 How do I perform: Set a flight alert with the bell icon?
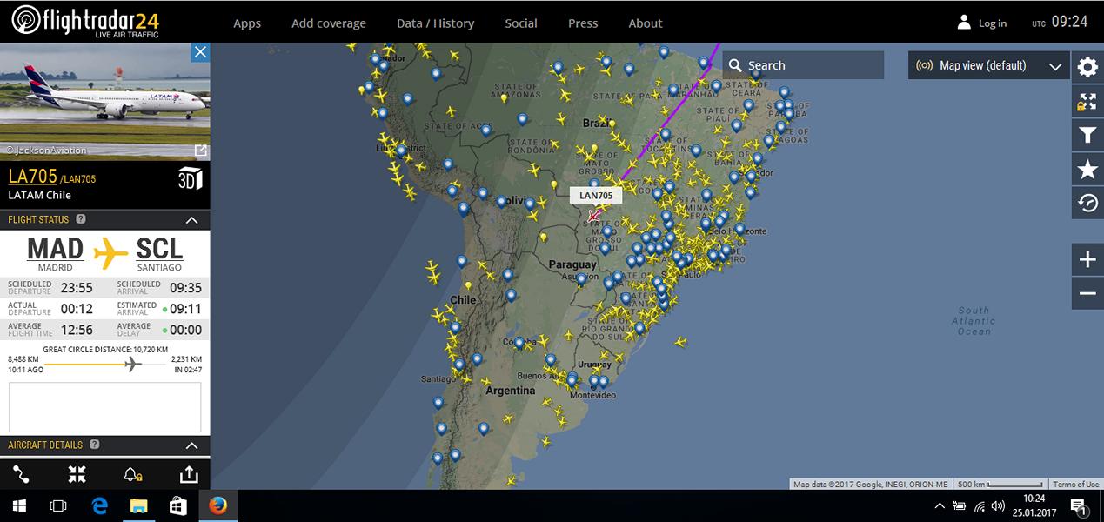point(132,474)
